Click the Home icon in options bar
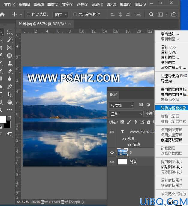This screenshot has height=206, width=188. pyautogui.click(x=2, y=14)
